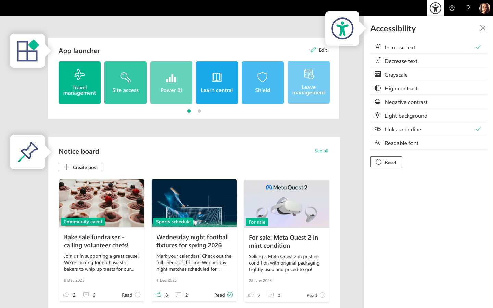Open the Meta Quest 2 thumbnail
This screenshot has width=493, height=308.
pyautogui.click(x=287, y=204)
